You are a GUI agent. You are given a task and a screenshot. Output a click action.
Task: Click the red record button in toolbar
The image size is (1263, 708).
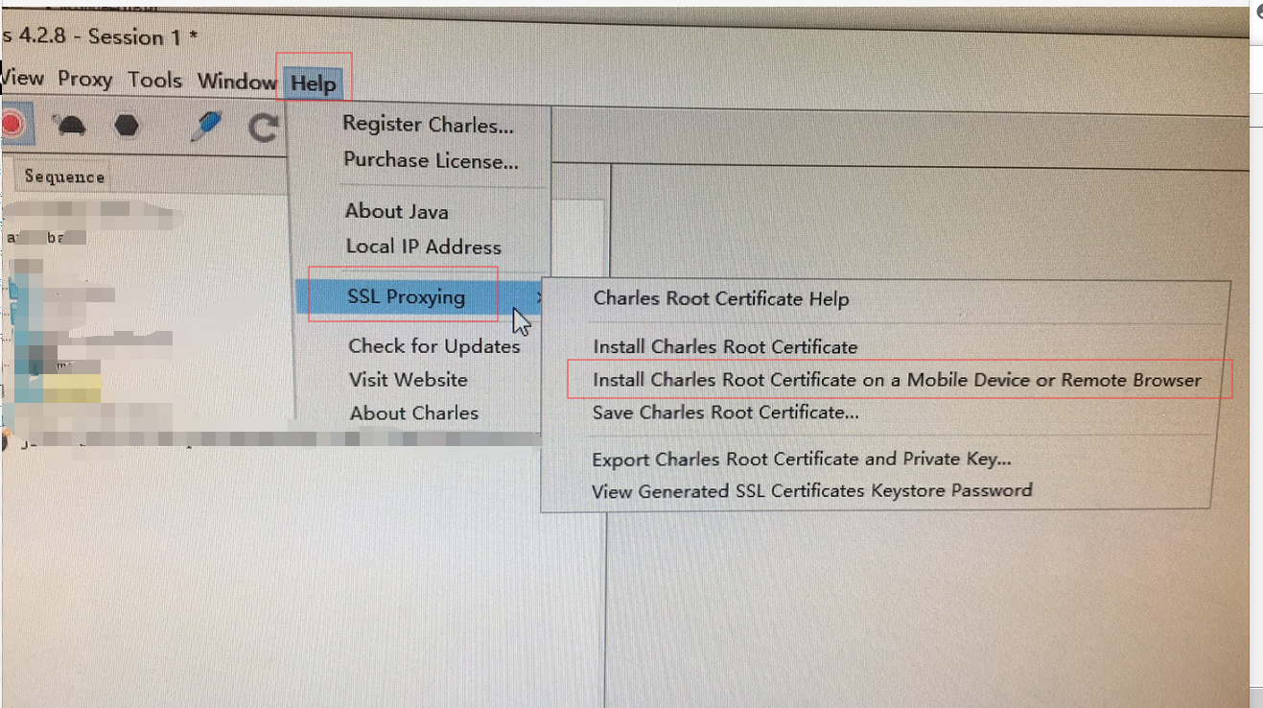[12, 125]
